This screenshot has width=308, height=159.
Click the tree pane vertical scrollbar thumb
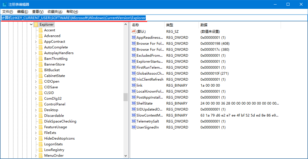tap(126, 97)
